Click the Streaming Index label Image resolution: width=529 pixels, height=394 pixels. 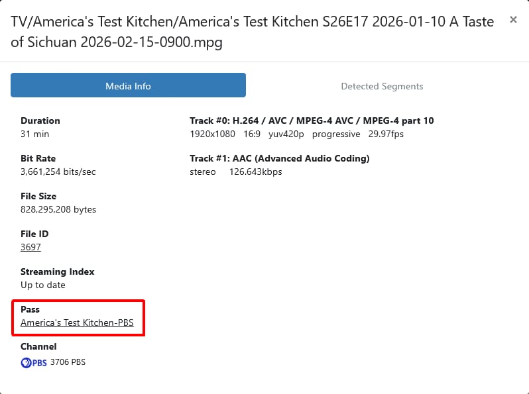(58, 271)
